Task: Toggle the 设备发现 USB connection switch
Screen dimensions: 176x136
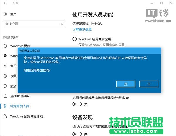Action: click(77, 134)
